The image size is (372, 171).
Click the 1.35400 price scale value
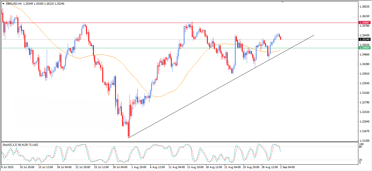(x=364, y=35)
